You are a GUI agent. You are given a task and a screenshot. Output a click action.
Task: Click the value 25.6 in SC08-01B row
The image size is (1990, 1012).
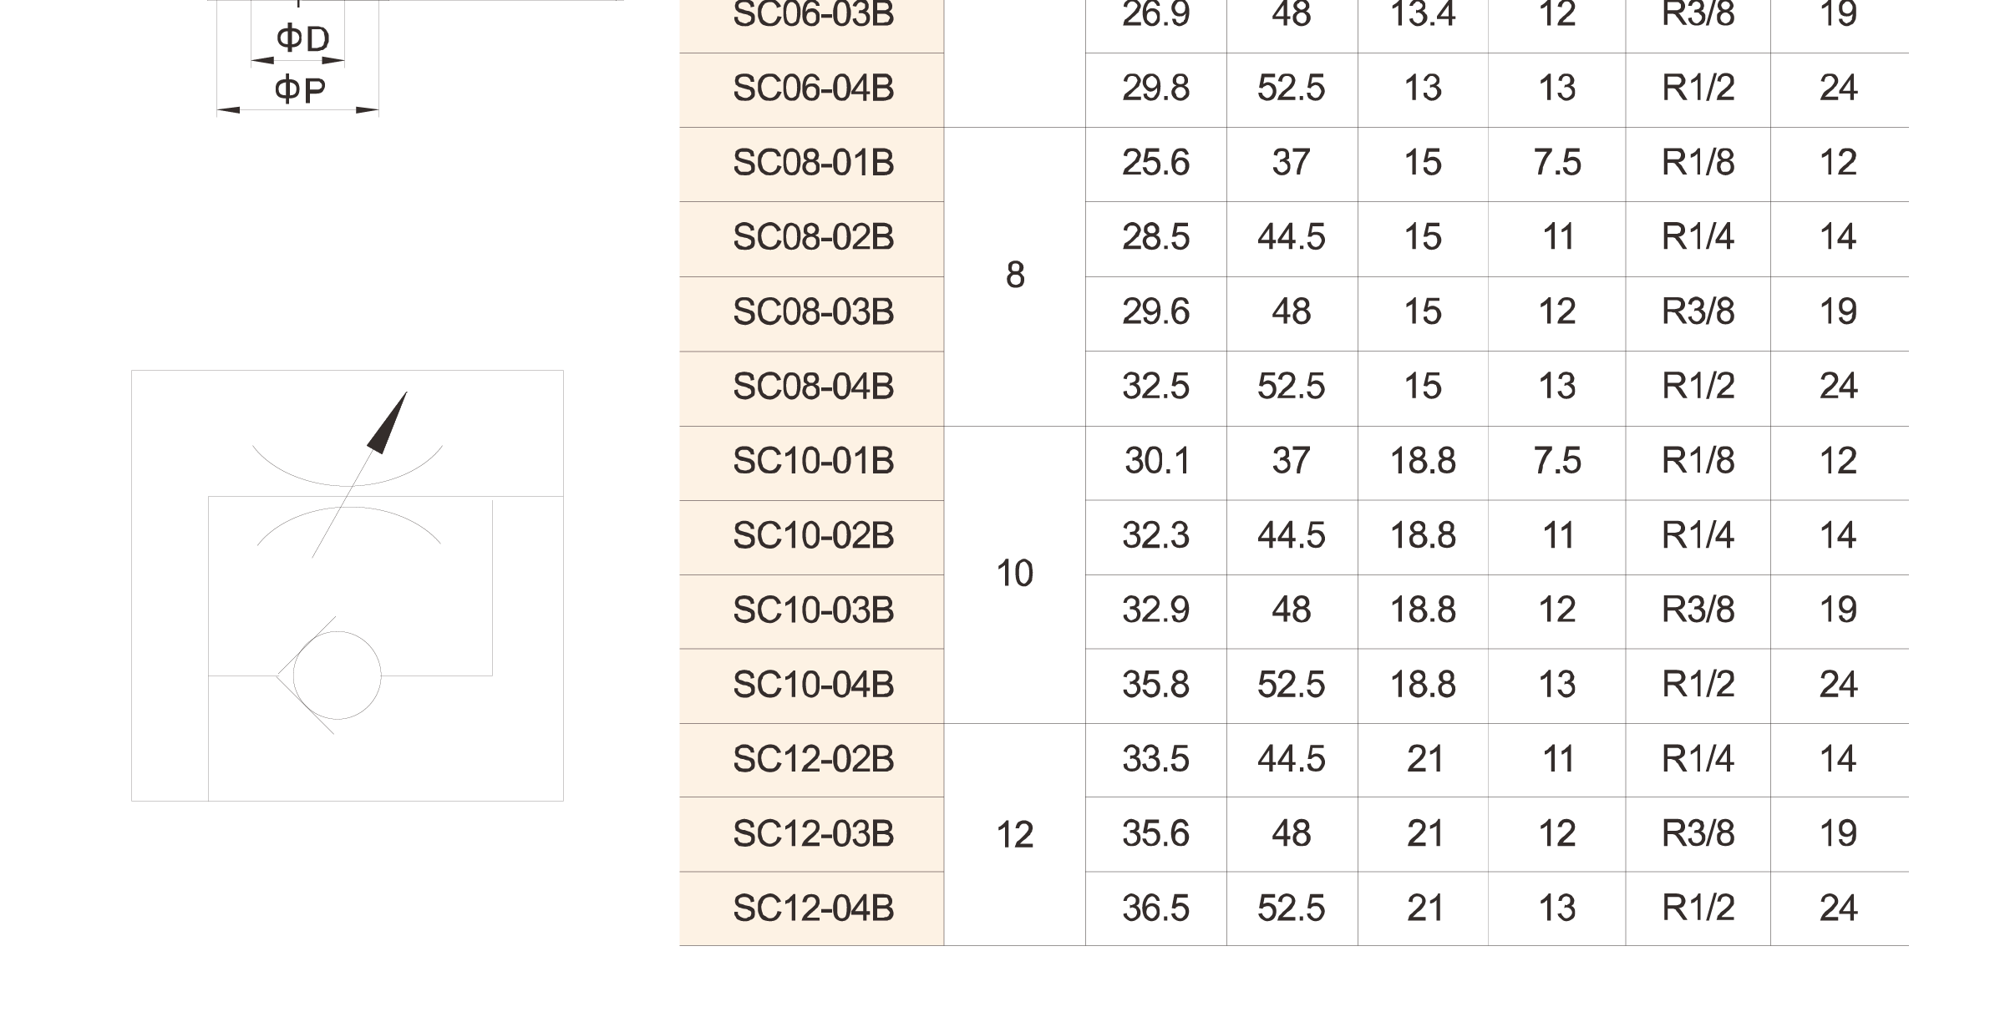1156,164
